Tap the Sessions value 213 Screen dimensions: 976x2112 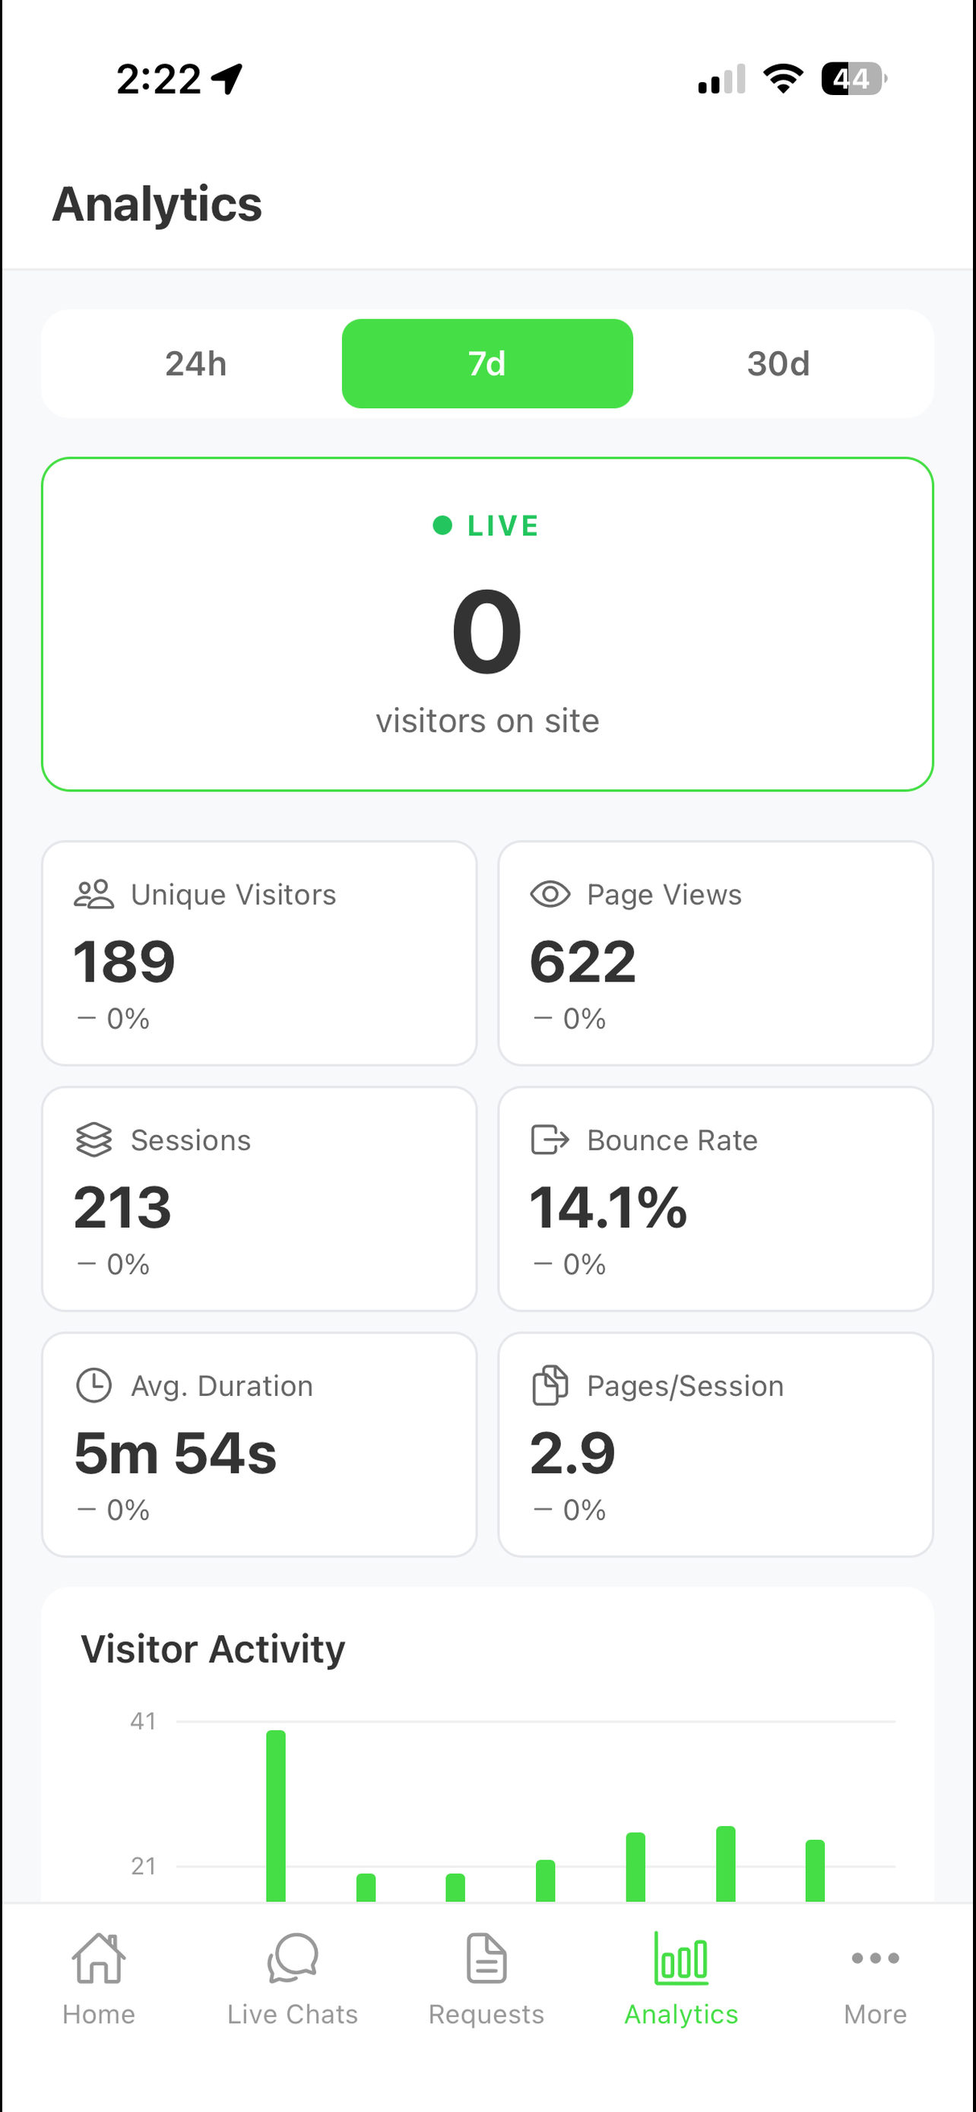tap(123, 1207)
